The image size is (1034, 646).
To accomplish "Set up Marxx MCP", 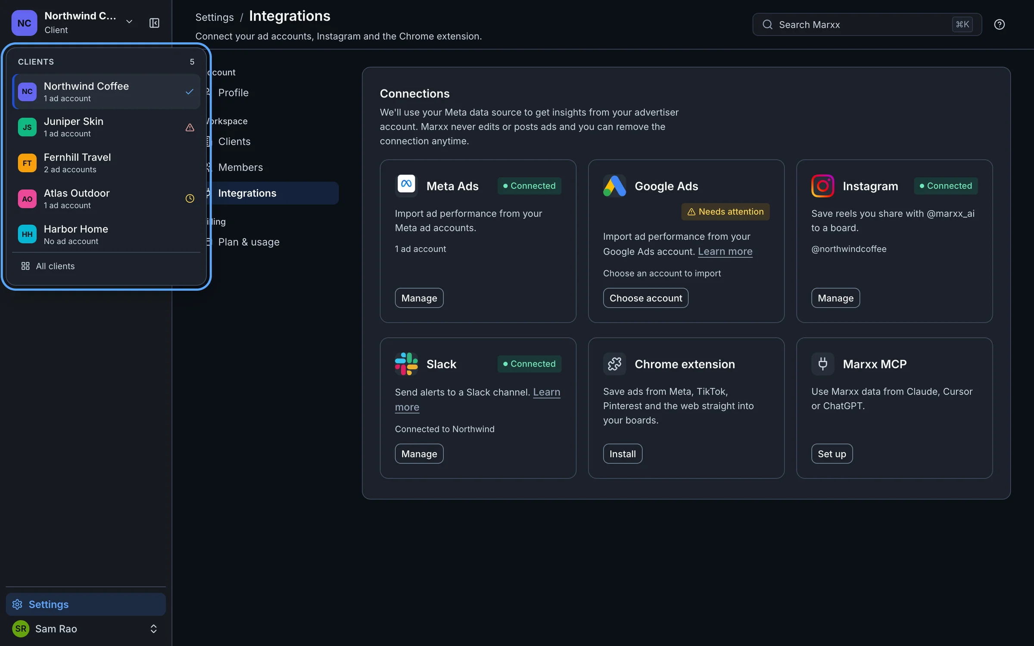I will tap(832, 453).
